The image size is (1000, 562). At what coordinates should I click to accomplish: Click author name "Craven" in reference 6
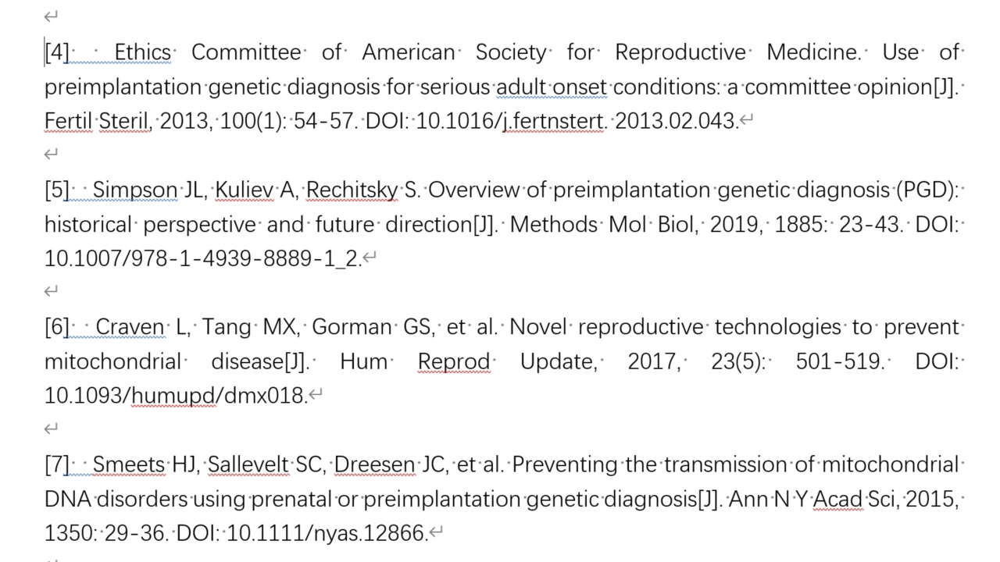(x=130, y=327)
